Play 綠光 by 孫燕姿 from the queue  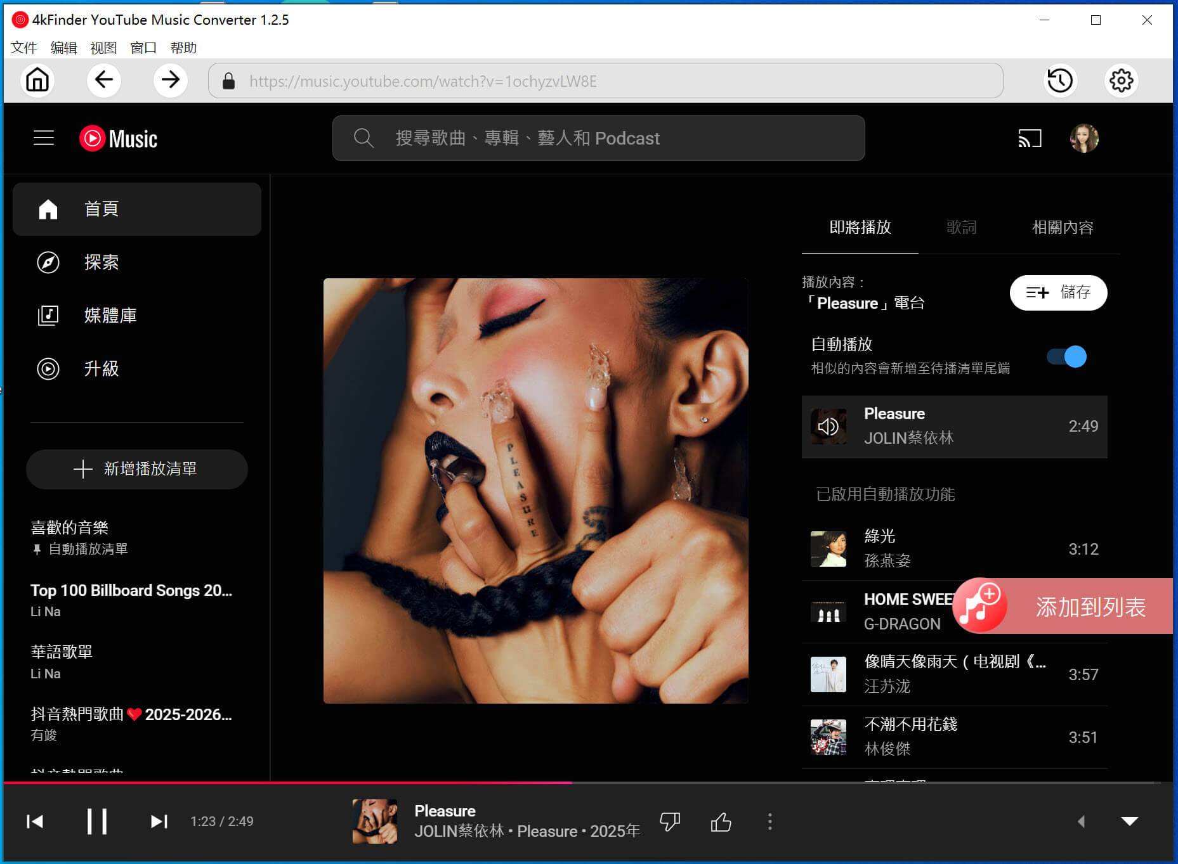[x=955, y=549]
